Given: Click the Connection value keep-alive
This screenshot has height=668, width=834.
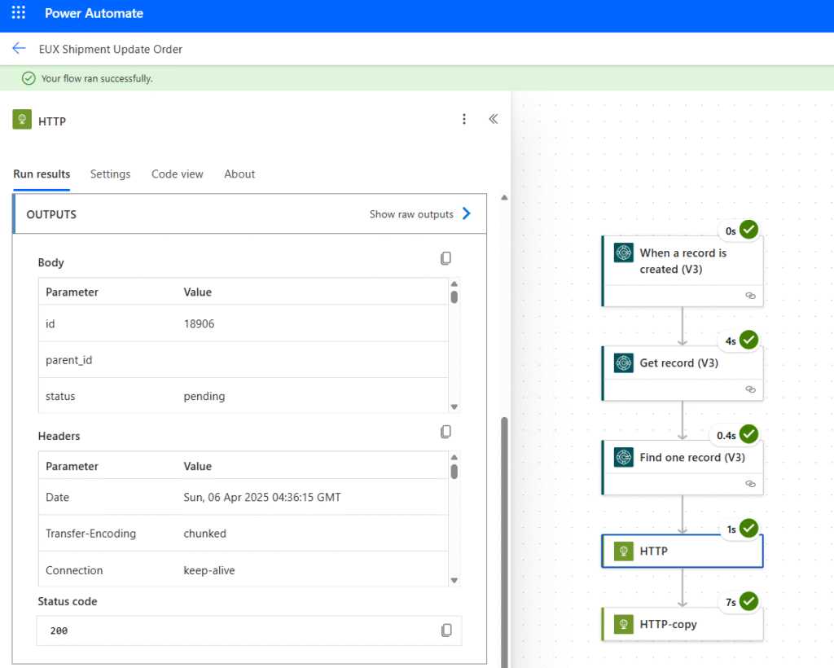Looking at the screenshot, I should click(209, 570).
